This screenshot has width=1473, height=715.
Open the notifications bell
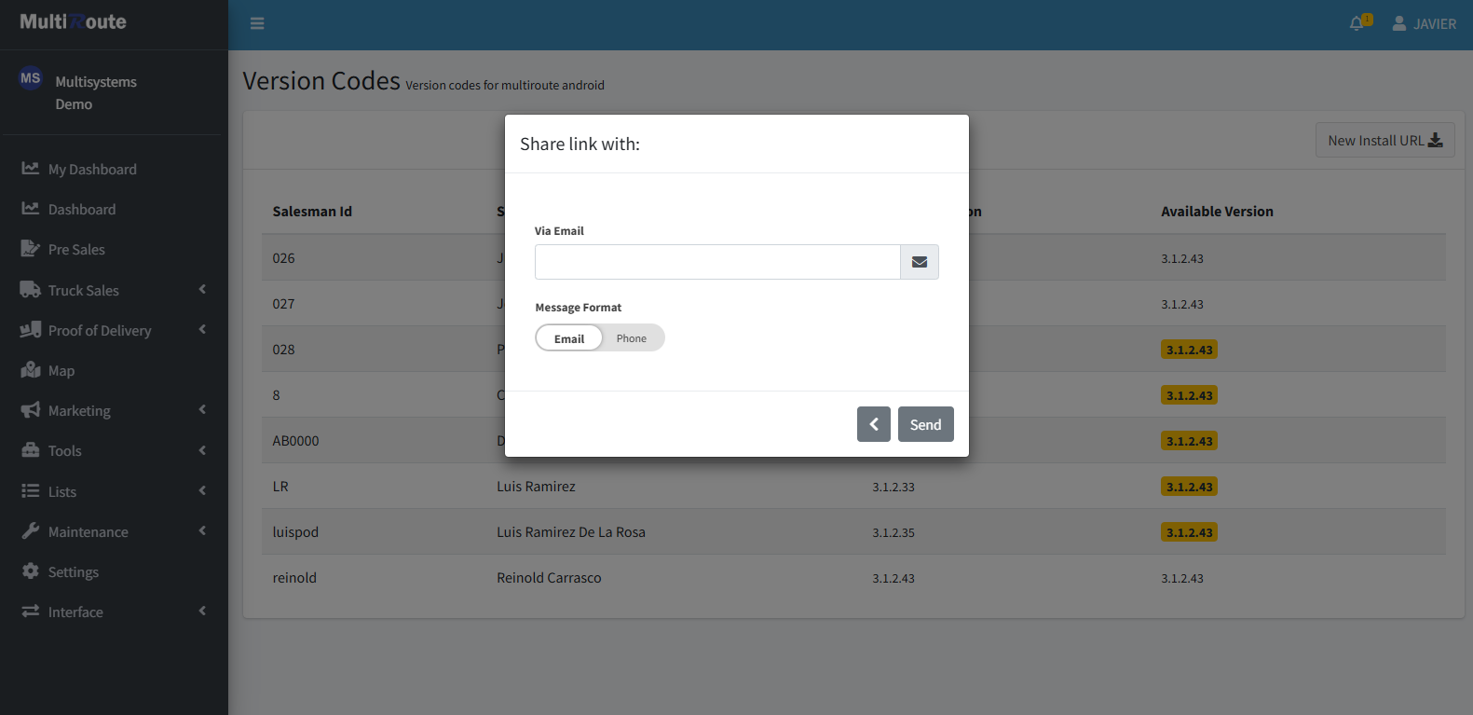(1357, 23)
